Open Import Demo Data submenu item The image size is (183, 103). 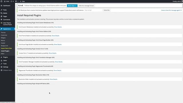(6, 48)
